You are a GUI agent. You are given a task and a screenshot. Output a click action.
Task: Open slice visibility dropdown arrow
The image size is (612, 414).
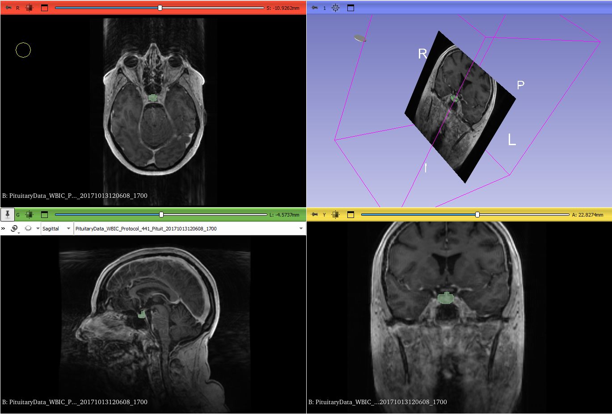pyautogui.click(x=38, y=228)
